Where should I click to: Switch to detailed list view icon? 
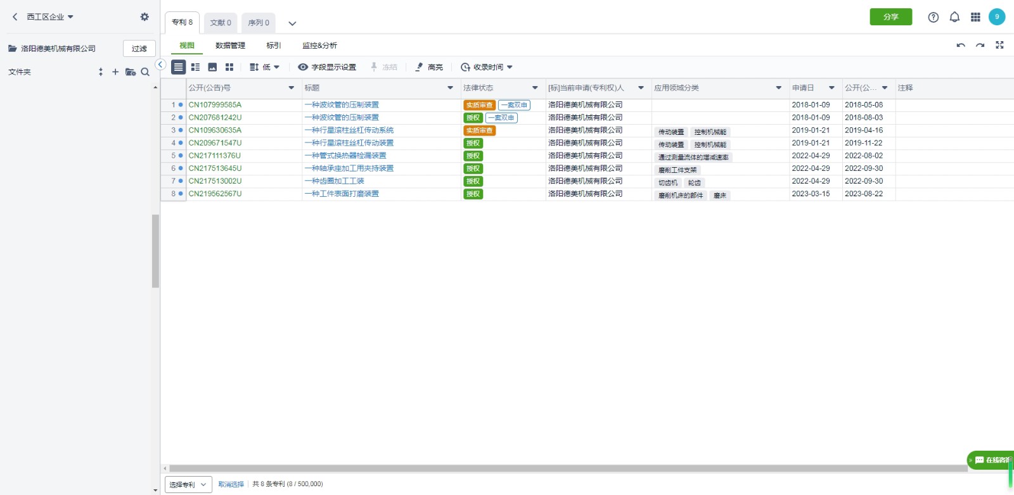tap(195, 67)
